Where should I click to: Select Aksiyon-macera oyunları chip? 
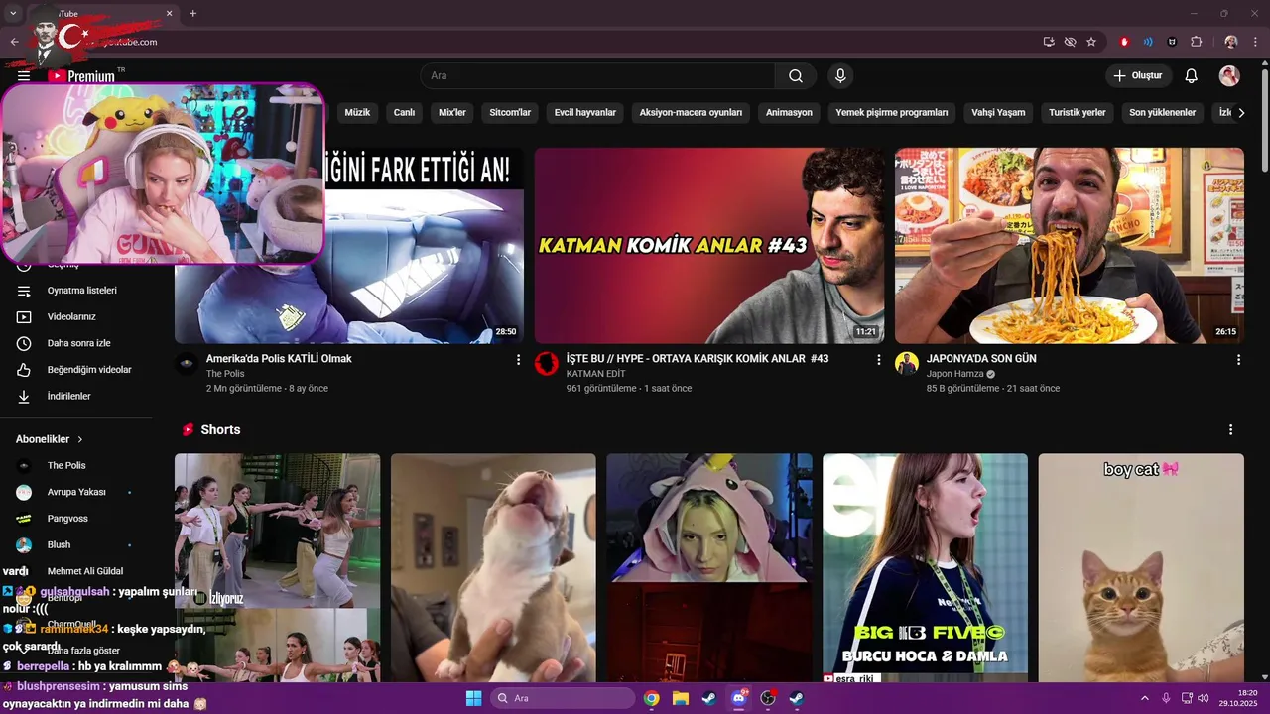tap(691, 113)
